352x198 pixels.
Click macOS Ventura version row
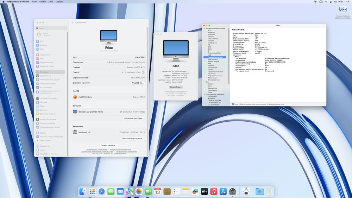point(109,97)
